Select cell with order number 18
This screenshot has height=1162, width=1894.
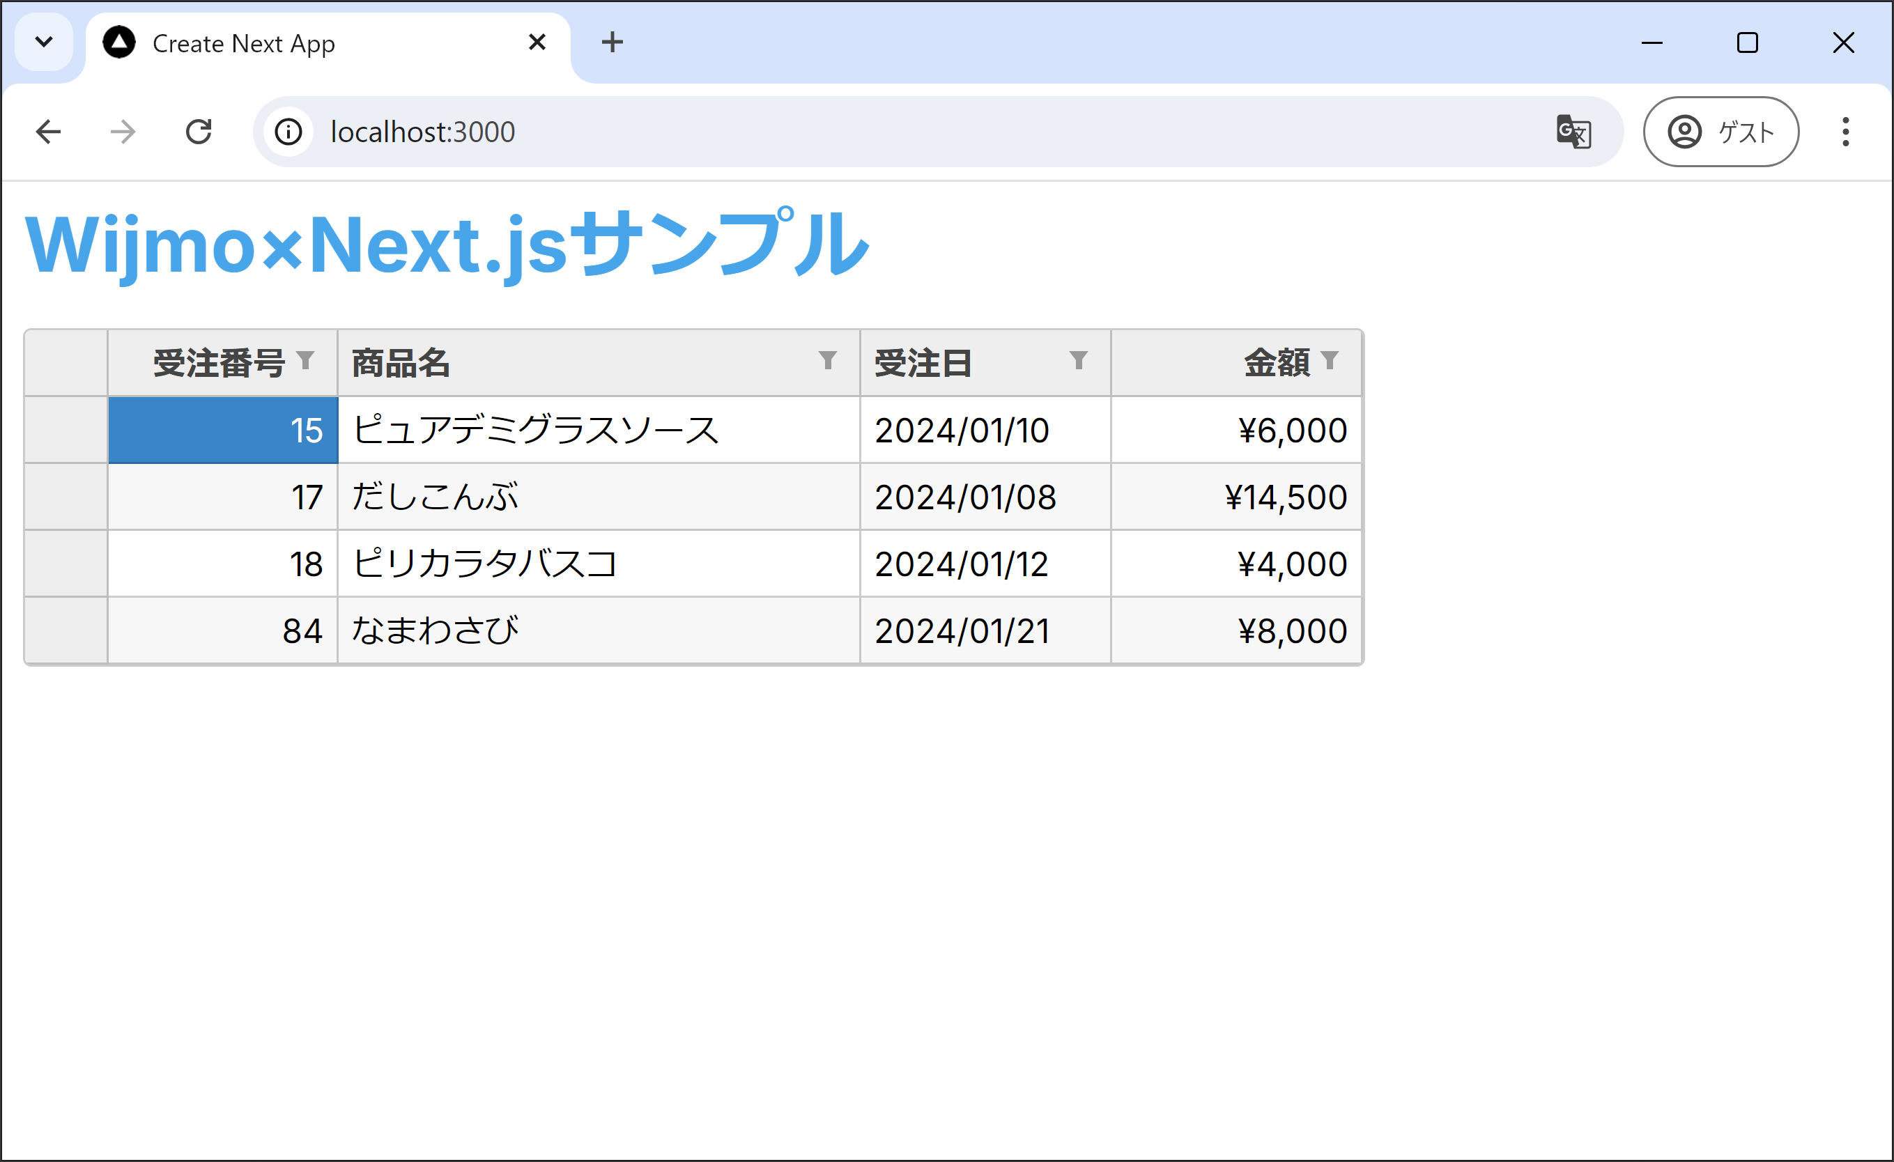223,564
